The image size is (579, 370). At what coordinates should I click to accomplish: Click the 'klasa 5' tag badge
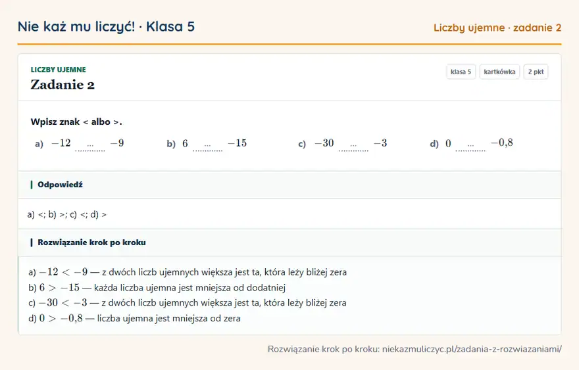pos(461,72)
